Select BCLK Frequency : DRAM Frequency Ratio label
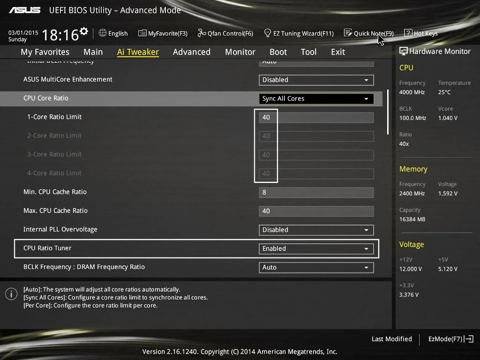Screen dimensions: 480x360 84,267
